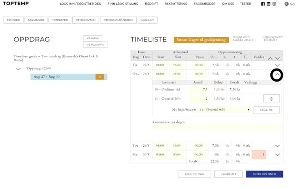Click the trash icon for Overtid 50% line
The height and width of the screenshot is (189, 300).
coord(271,98)
